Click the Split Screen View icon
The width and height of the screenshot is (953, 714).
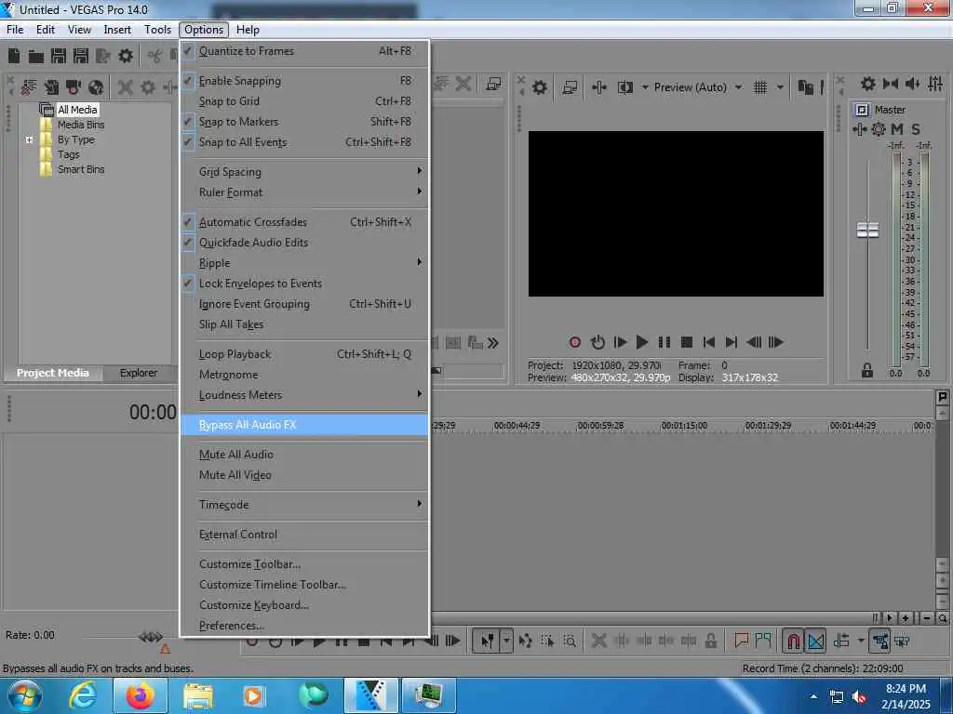(624, 87)
